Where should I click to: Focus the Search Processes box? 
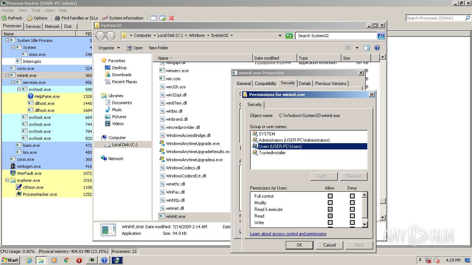[434, 18]
